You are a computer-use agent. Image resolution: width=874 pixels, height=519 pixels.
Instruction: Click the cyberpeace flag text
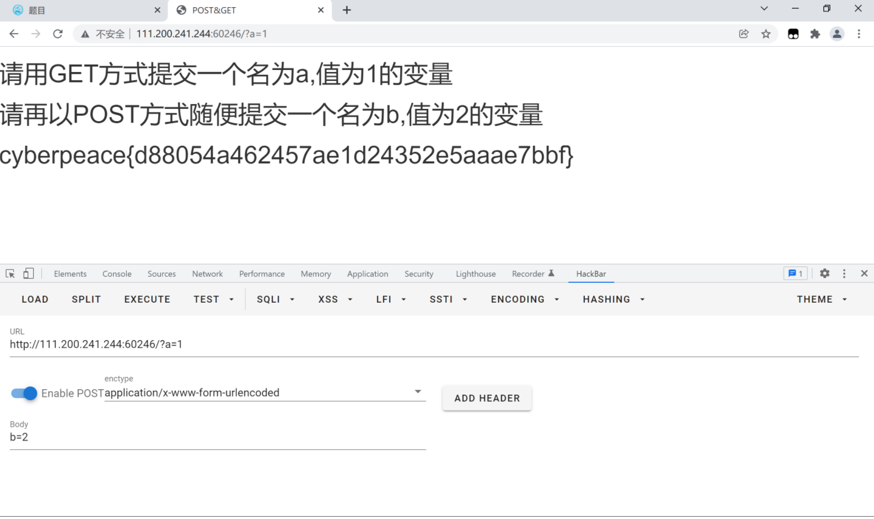click(287, 155)
